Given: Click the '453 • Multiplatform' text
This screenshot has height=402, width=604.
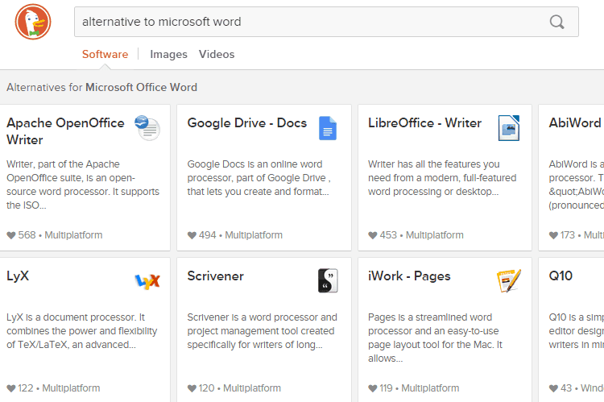Looking at the screenshot, I should pos(421,235).
